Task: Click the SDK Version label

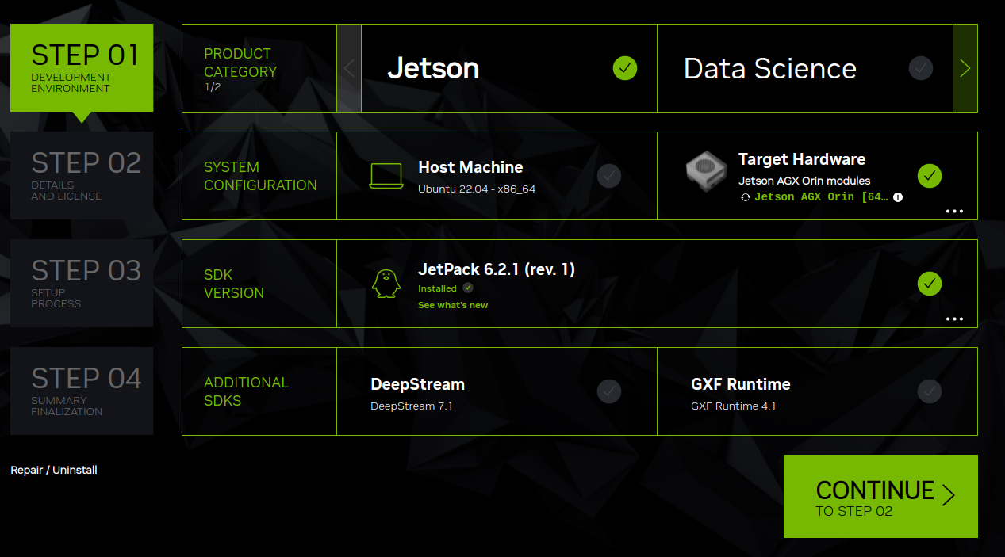Action: tap(234, 284)
